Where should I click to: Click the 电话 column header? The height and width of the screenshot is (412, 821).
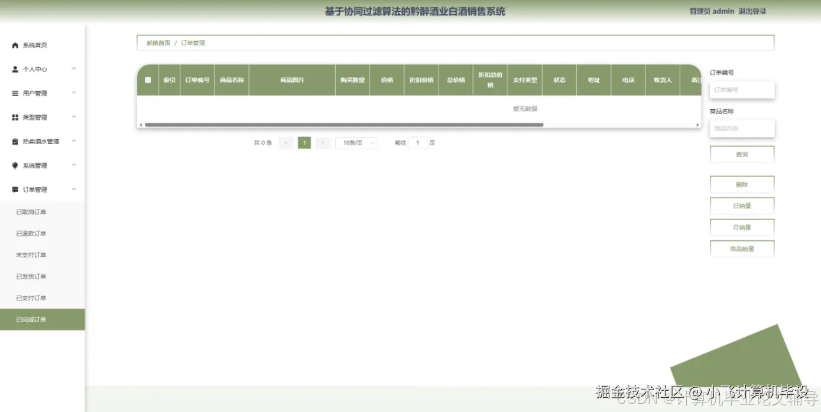628,80
